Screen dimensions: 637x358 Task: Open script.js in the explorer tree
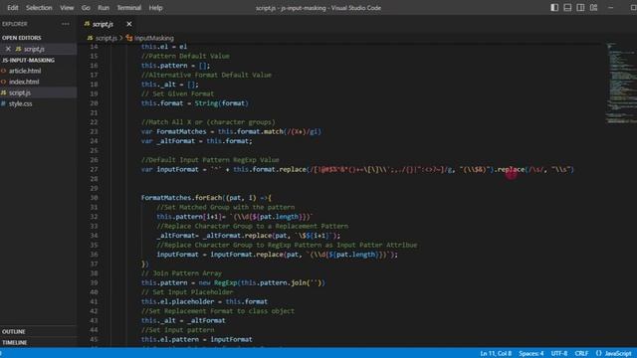coord(20,92)
